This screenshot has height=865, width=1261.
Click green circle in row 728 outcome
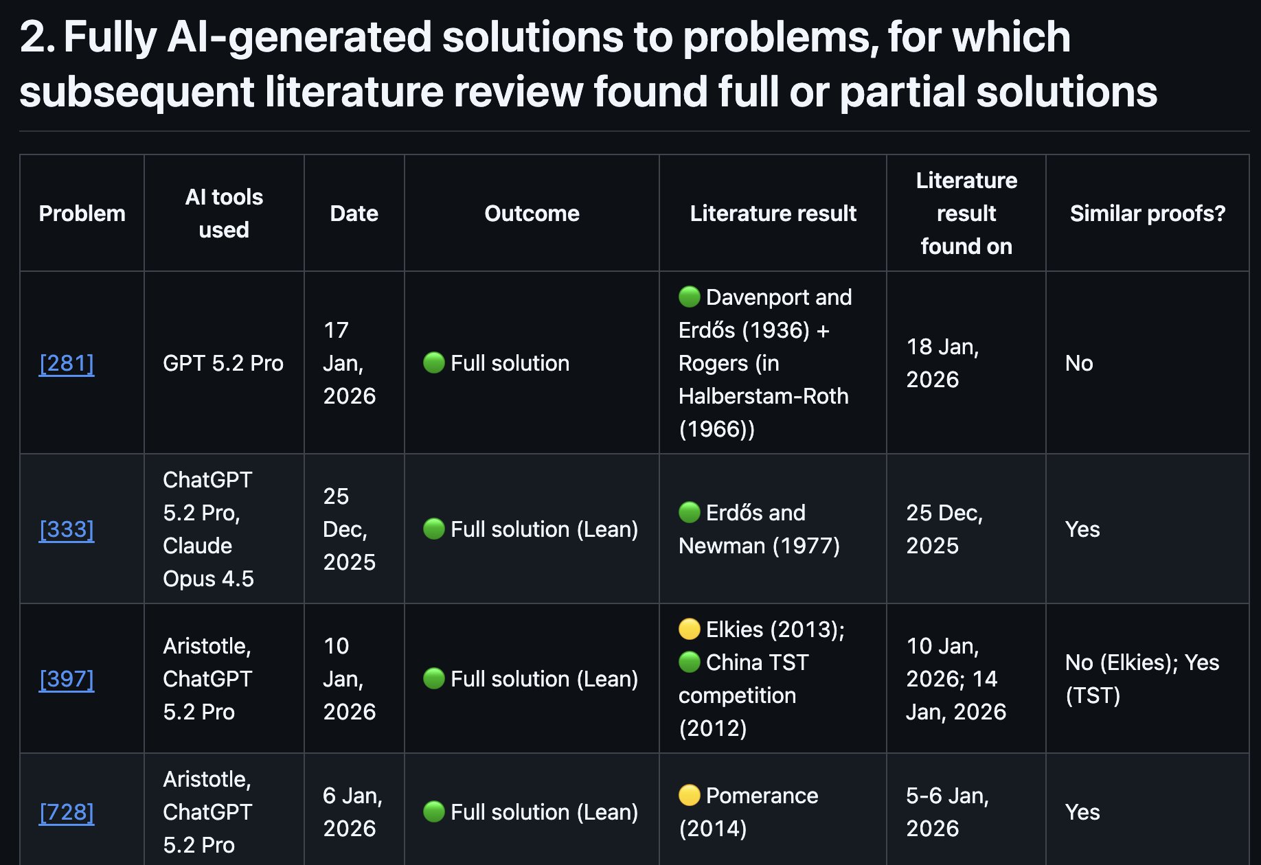tap(434, 811)
